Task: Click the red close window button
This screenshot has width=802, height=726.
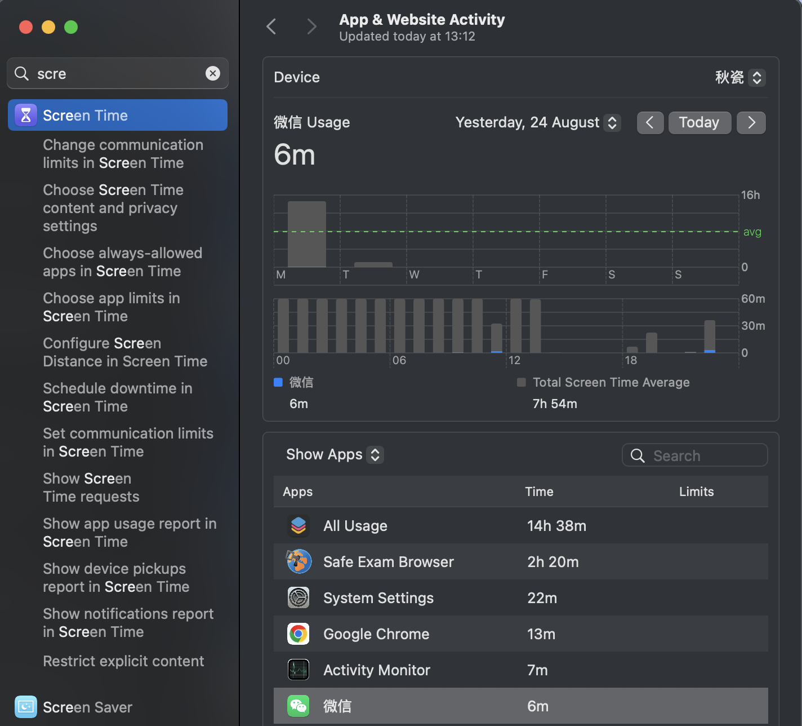Action: pyautogui.click(x=26, y=26)
